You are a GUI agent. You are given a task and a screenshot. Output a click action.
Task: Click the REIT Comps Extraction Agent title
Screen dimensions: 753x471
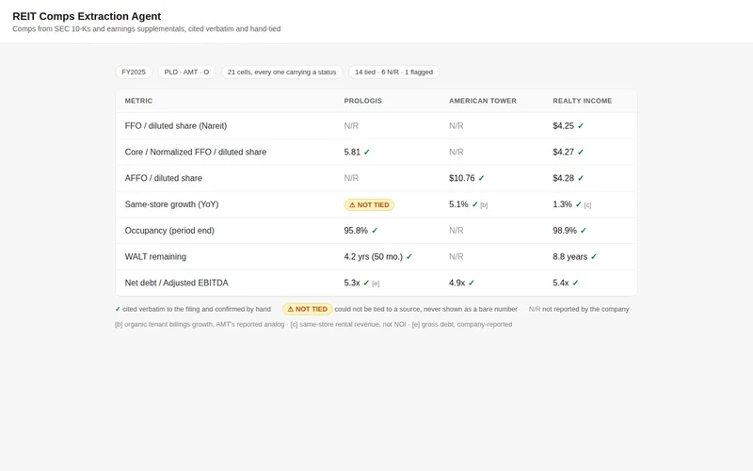point(87,16)
